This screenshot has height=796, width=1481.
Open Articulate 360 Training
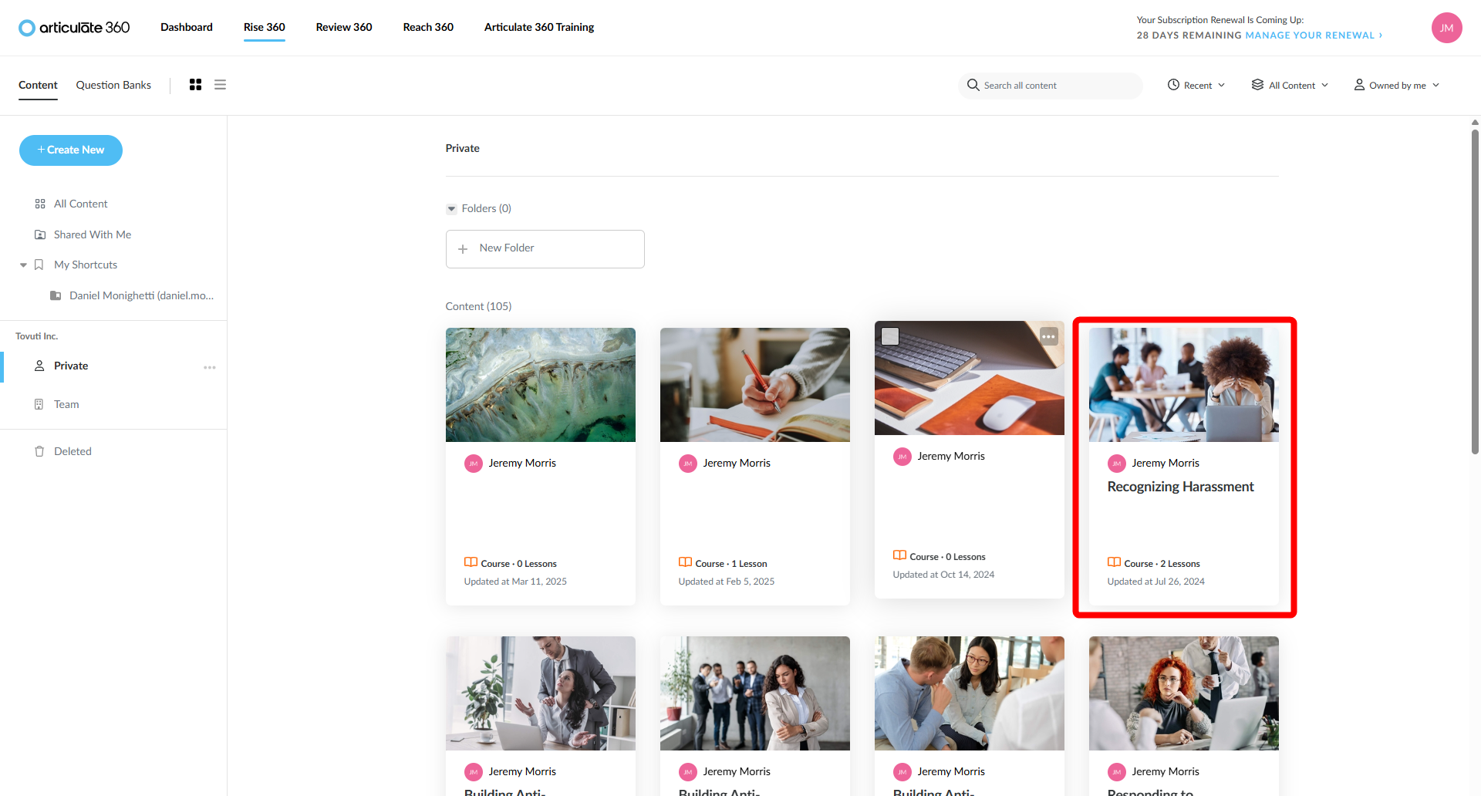pos(539,27)
